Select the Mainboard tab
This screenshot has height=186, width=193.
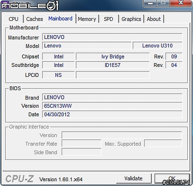click(60, 19)
